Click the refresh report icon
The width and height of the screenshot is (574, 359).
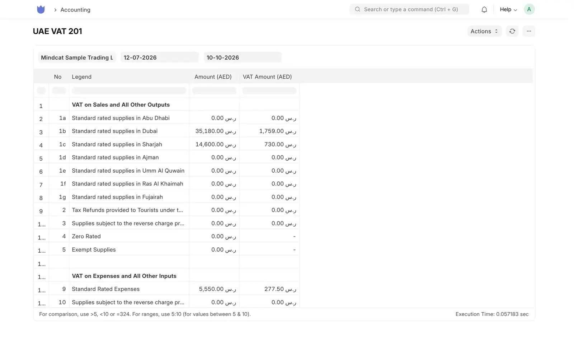(512, 31)
